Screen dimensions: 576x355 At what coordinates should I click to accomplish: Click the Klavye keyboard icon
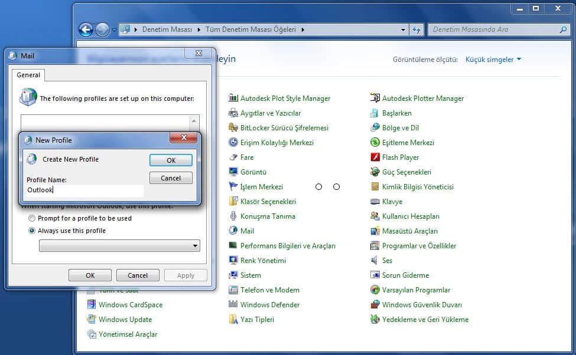pos(375,202)
